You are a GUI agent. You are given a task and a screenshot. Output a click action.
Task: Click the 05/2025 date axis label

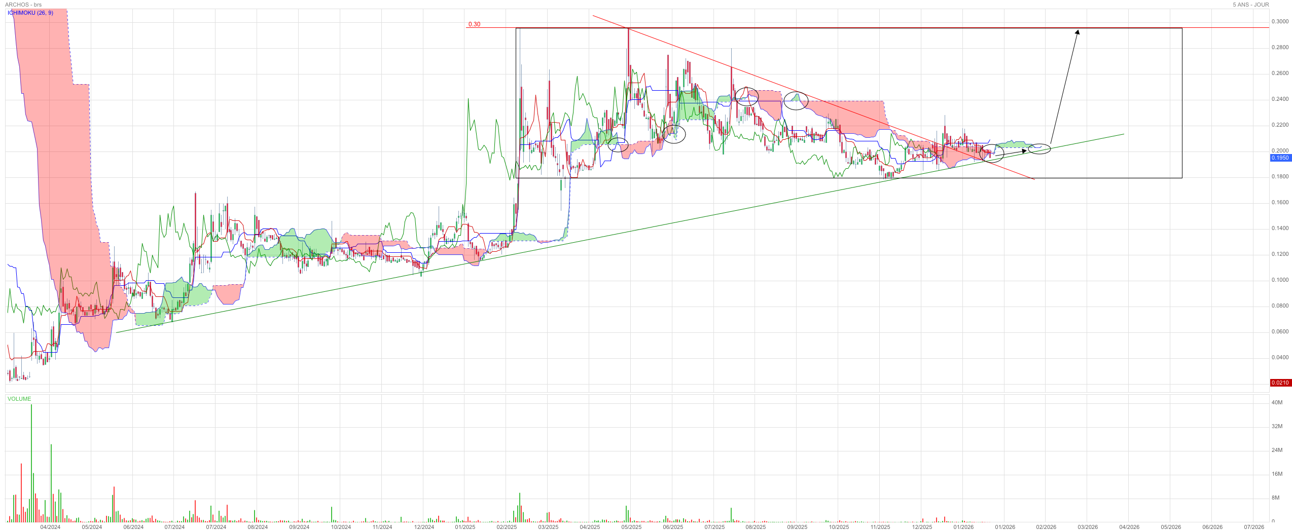click(x=631, y=527)
